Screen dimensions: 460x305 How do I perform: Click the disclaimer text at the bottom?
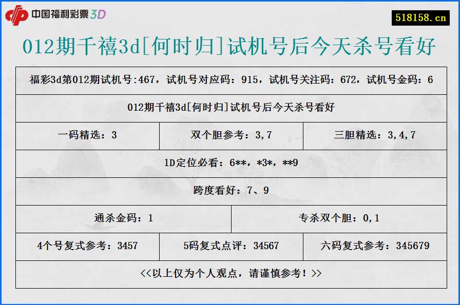(230, 274)
